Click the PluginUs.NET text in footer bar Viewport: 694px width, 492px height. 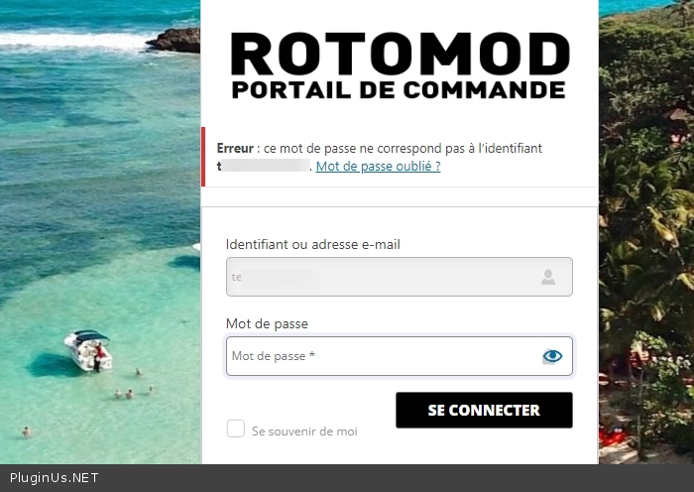pos(54,478)
